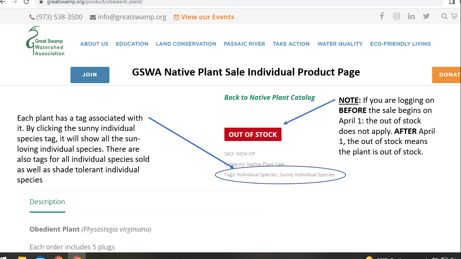Reload the page with browser refresh icon
Viewport: 461px width, 259px height.
pos(26,2)
